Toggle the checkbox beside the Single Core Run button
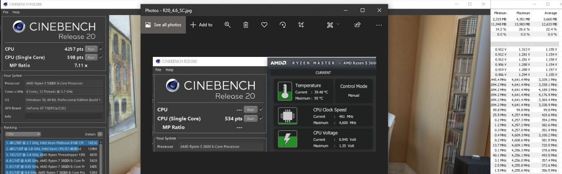The image size is (562, 174). click(101, 57)
